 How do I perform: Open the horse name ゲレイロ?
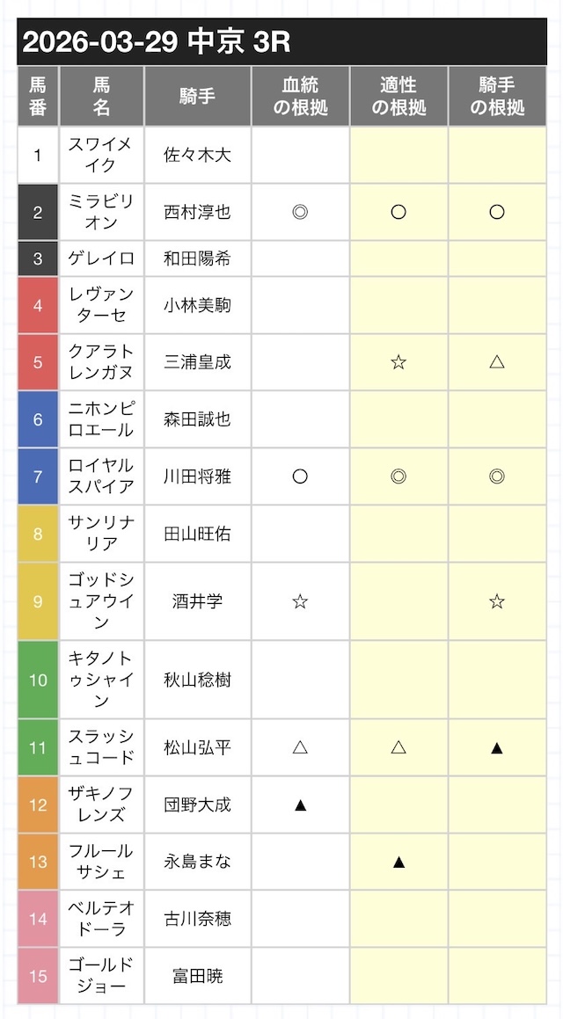pyautogui.click(x=101, y=258)
